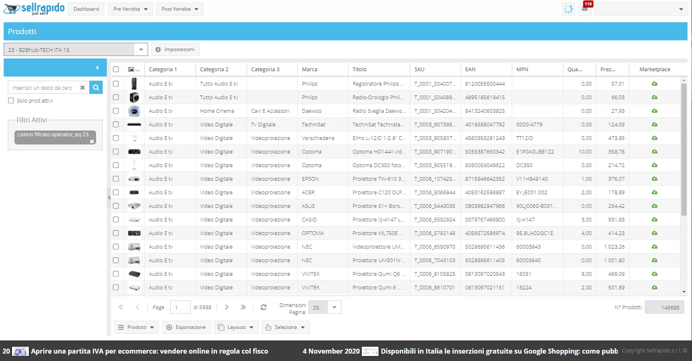Click the refresh page icon
692x361 pixels.
[264, 307]
